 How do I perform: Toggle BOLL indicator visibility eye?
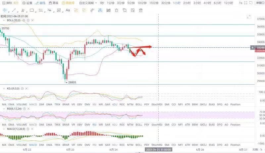pyautogui.click(x=24, y=21)
